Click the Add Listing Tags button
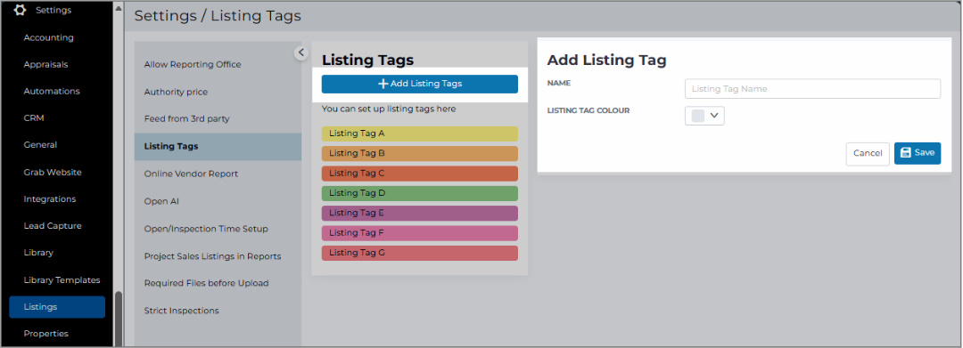Viewport: 963px width, 348px height. (419, 84)
